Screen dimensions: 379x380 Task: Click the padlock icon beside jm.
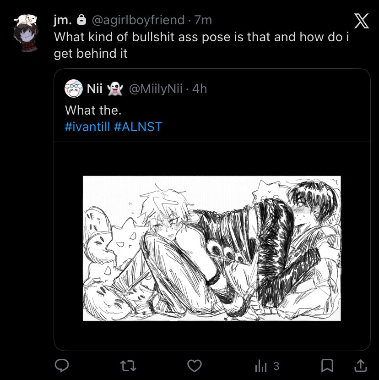pos(81,20)
